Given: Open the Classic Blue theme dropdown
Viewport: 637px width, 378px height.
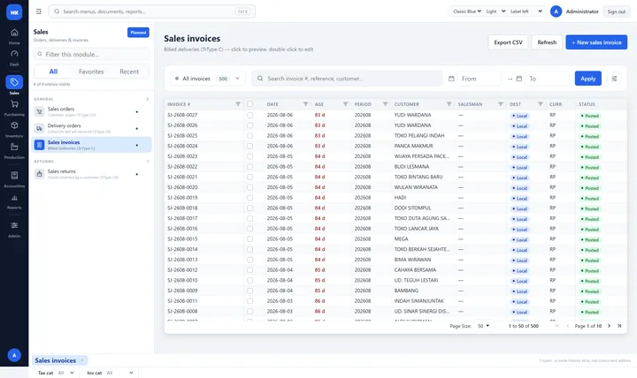Looking at the screenshot, I should tap(467, 11).
